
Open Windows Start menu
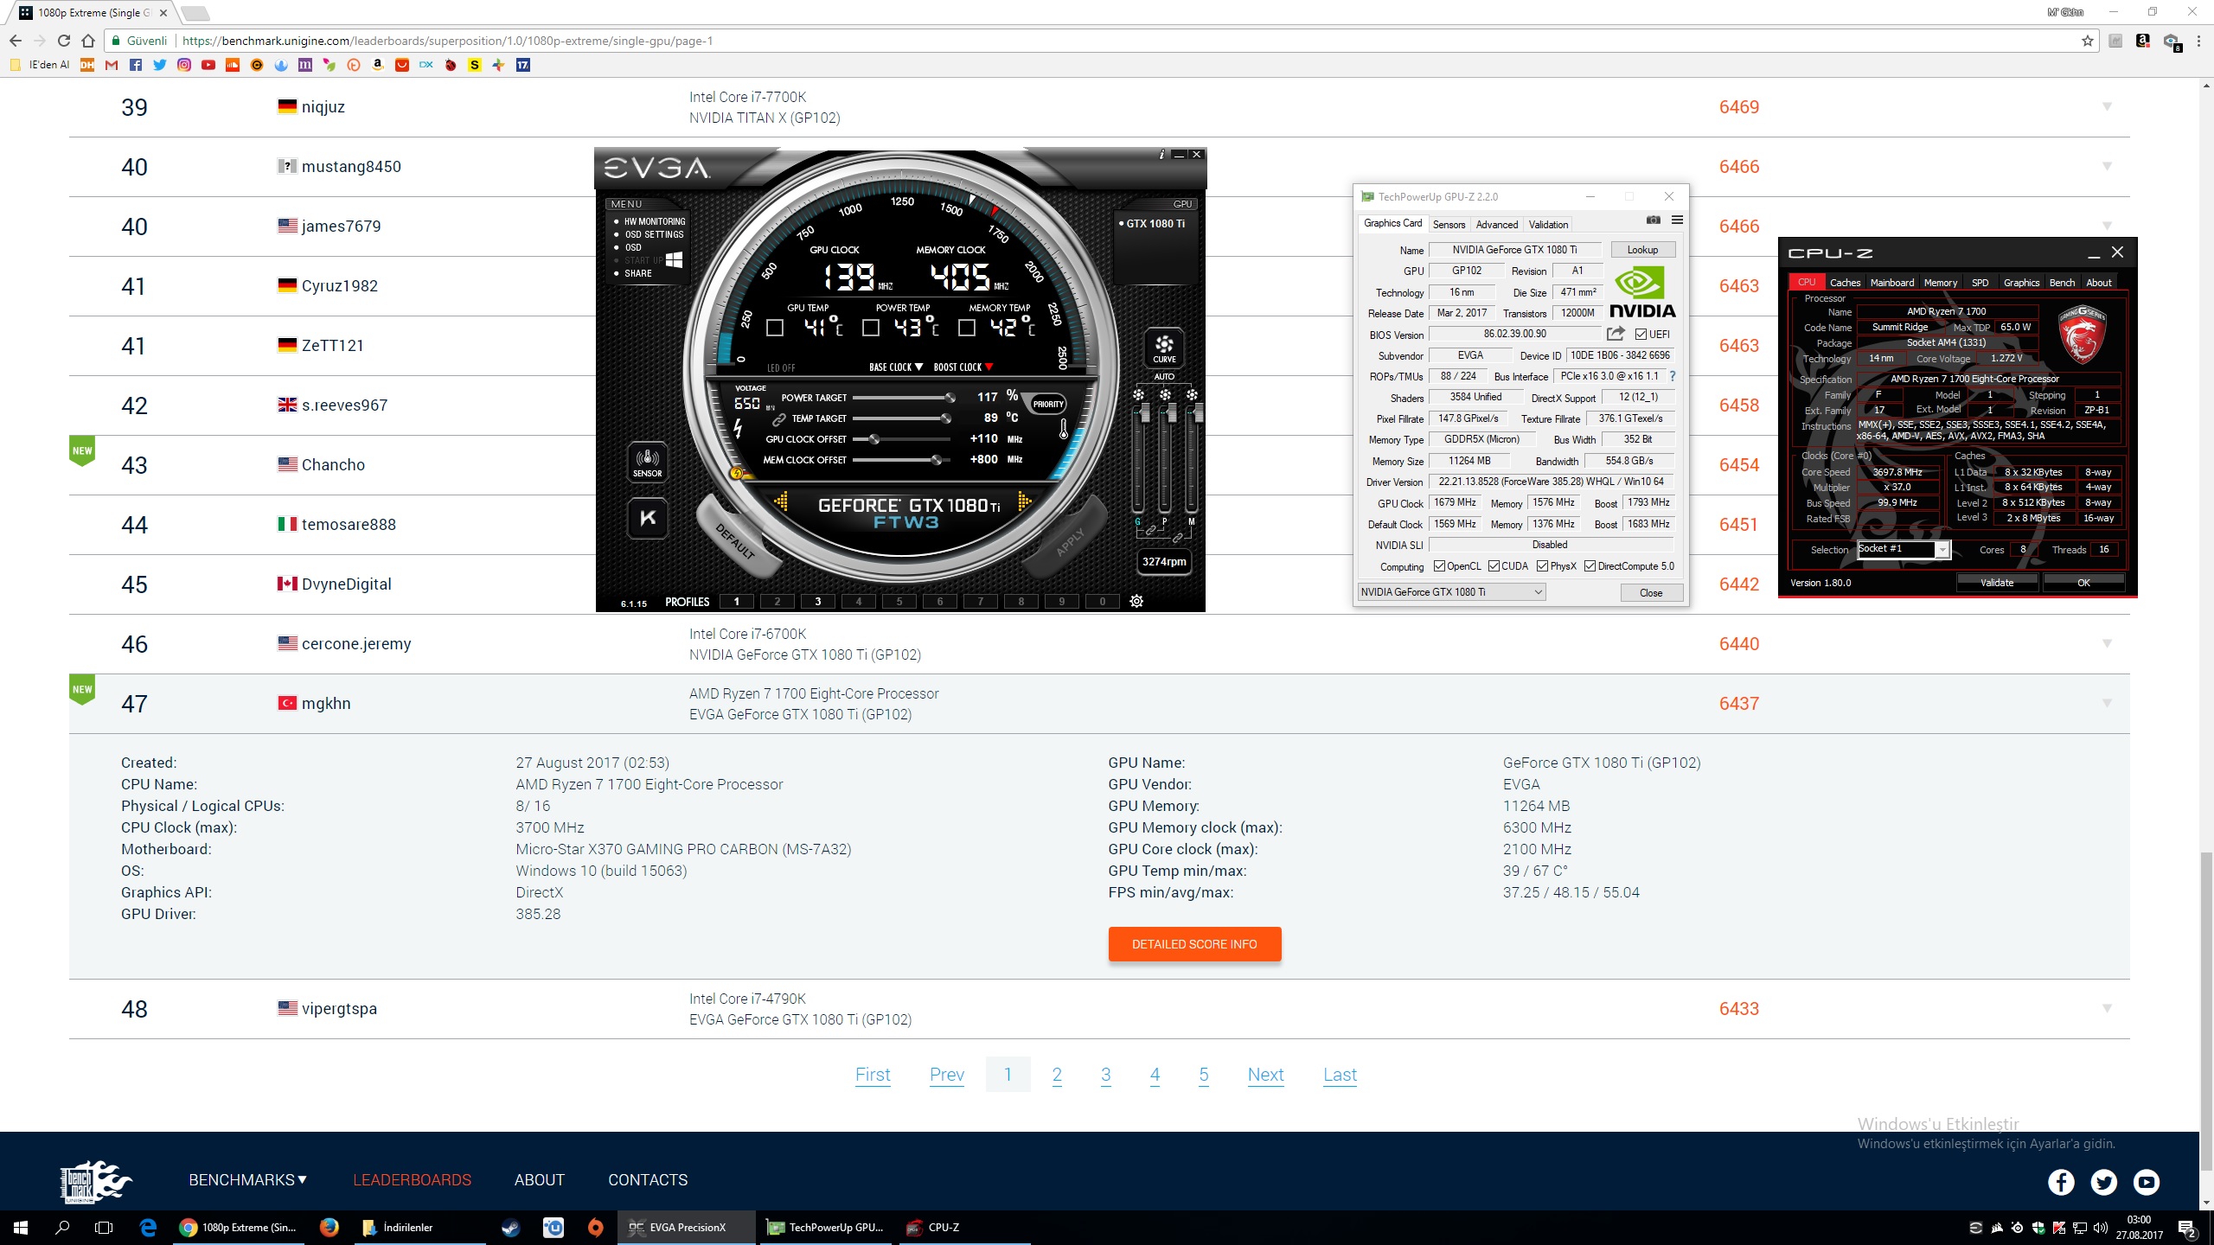pos(21,1227)
